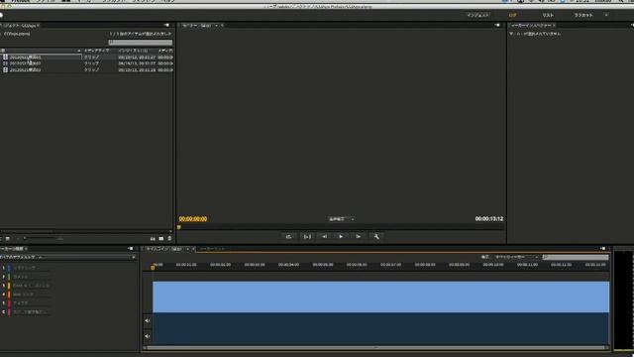Add a コメント marker
The image size is (634, 357).
pos(20,277)
